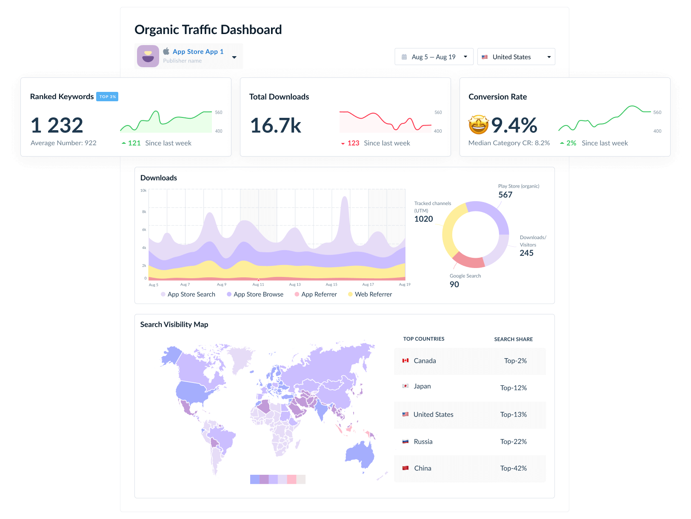Image resolution: width=691 pixels, height=519 pixels.
Task: Click the calendar icon in date picker
Action: [404, 57]
